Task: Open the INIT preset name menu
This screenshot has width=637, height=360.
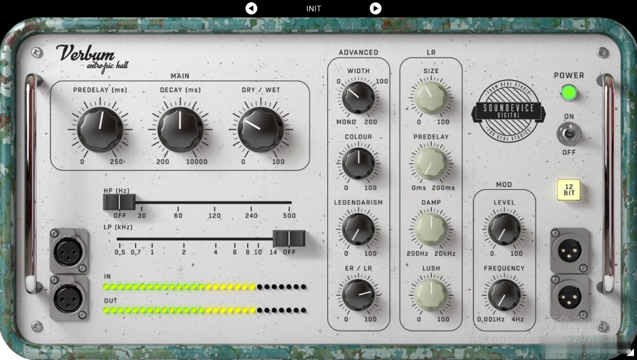Action: click(313, 8)
